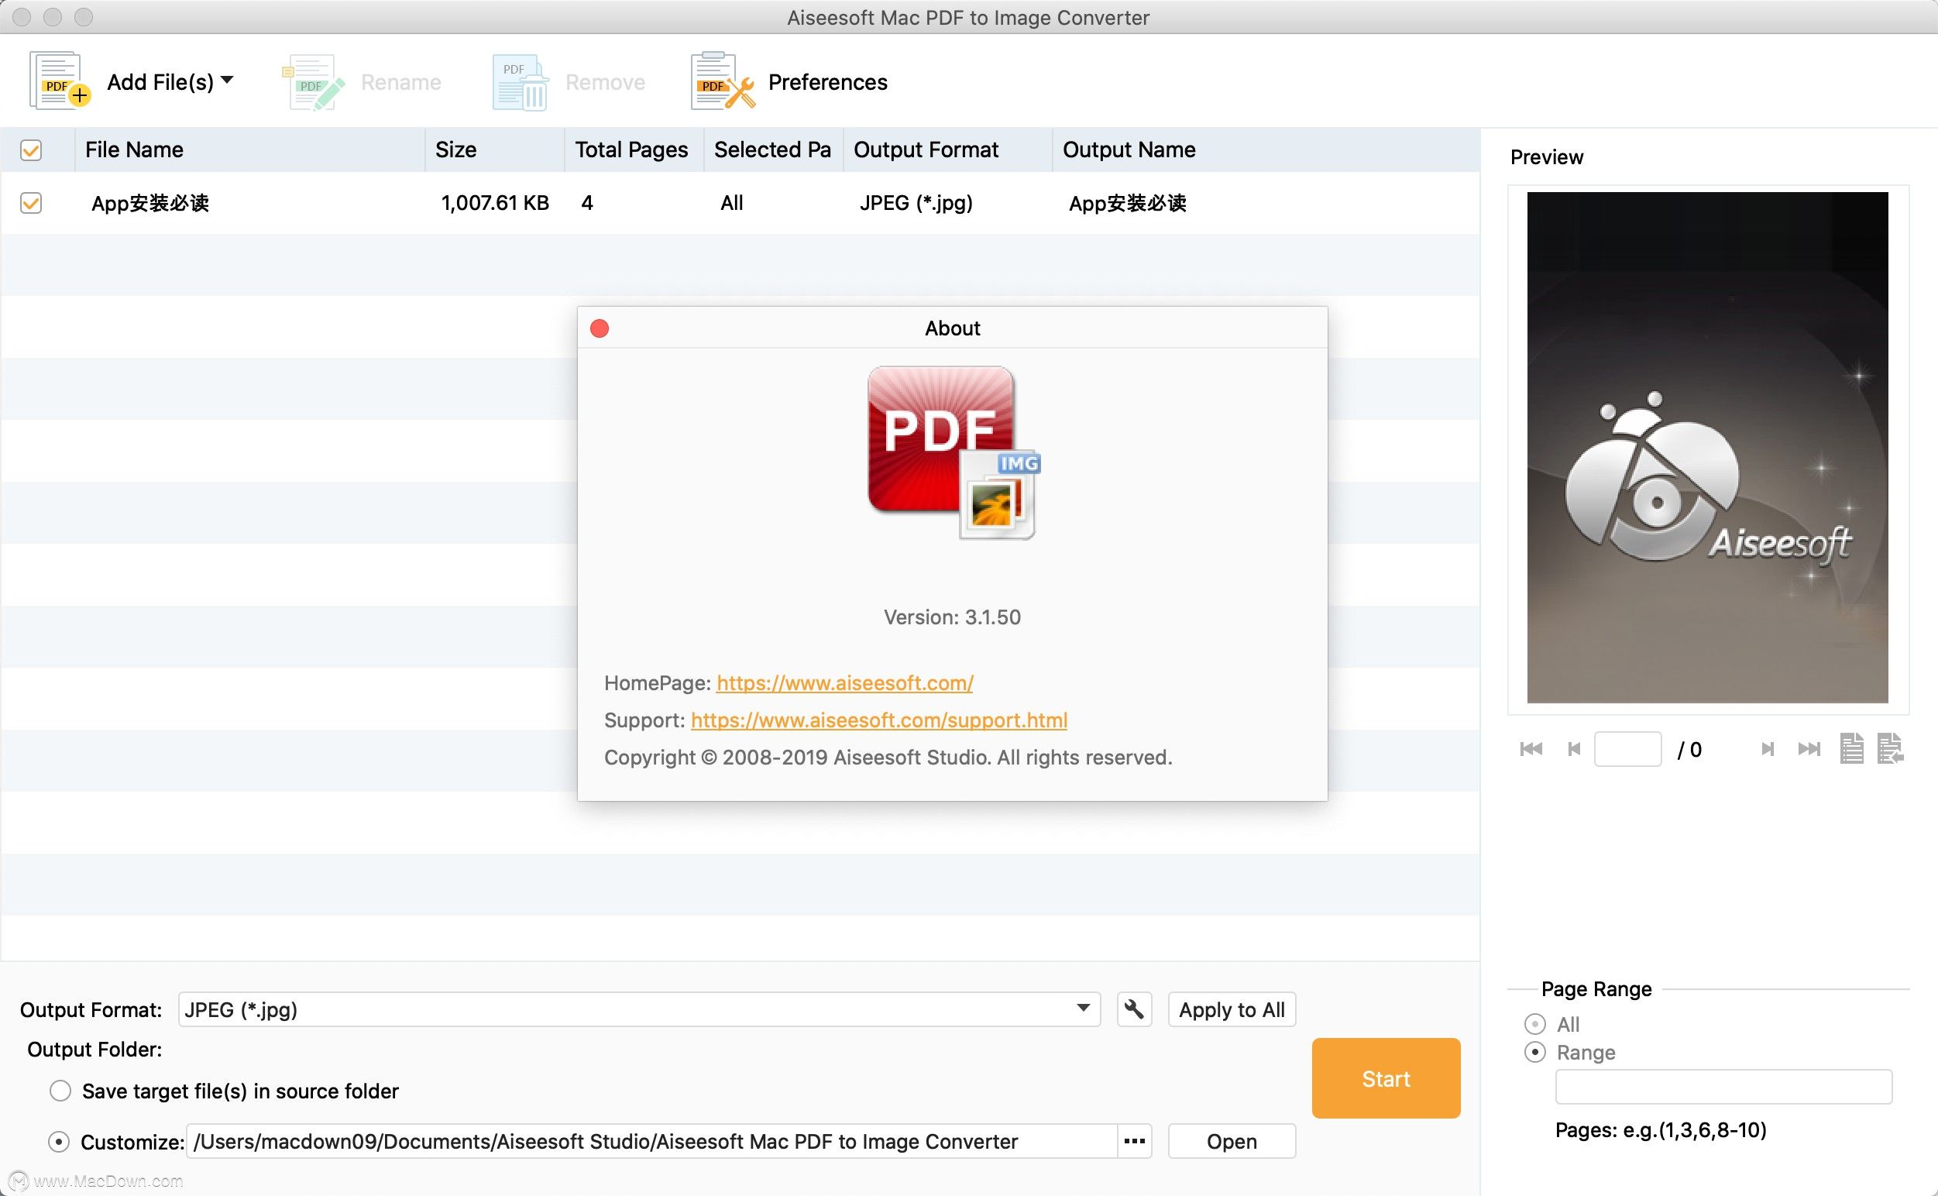The height and width of the screenshot is (1196, 1938).
Task: Open the aiseesoft.com homepage link
Action: tap(844, 682)
